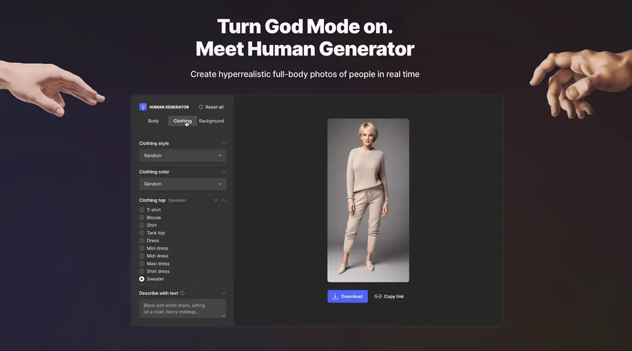Viewport: 632px width, 351px height.
Task: Open the Clothing tab
Action: (x=182, y=121)
